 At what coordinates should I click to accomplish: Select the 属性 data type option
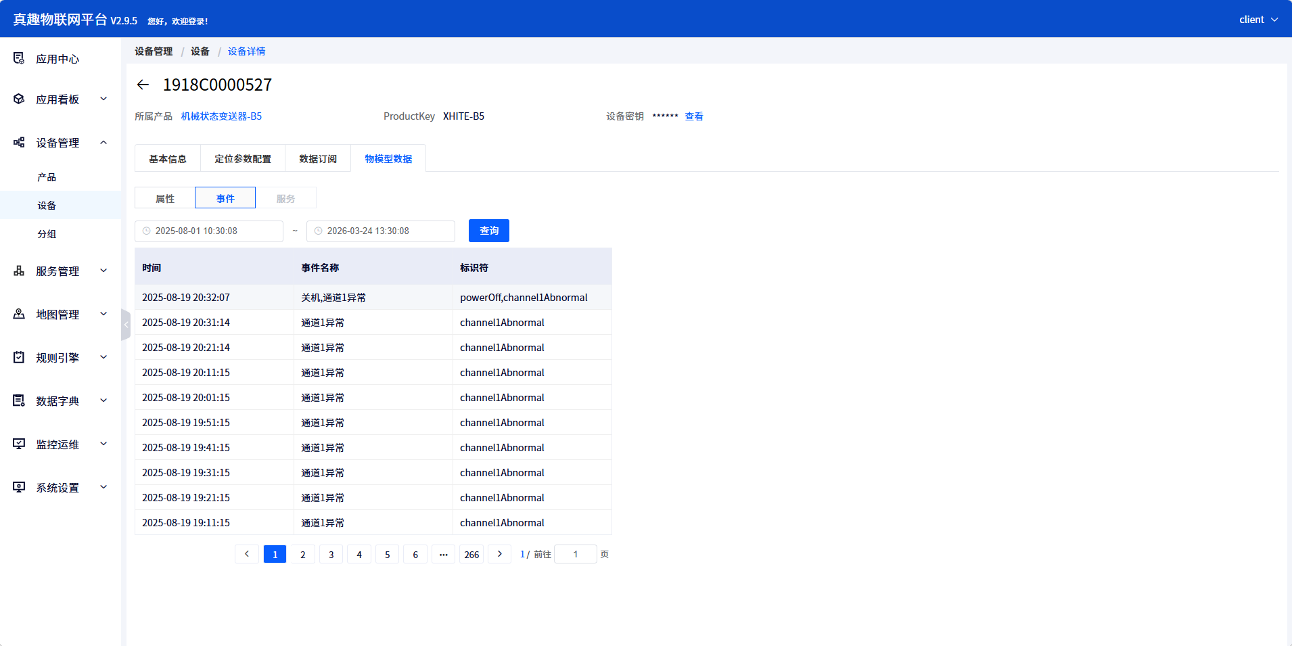(165, 198)
